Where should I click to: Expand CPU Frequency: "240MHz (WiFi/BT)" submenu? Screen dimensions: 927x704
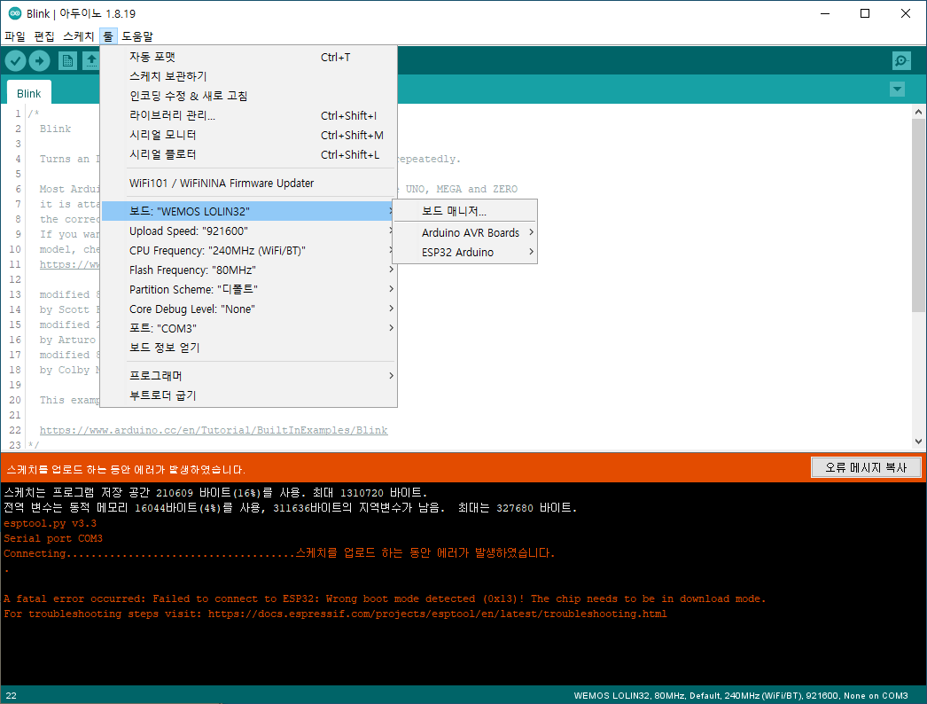click(x=249, y=250)
